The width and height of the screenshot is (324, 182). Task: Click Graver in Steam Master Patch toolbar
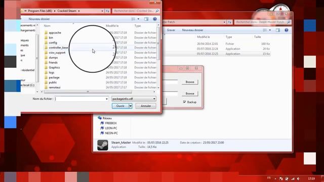171,30
